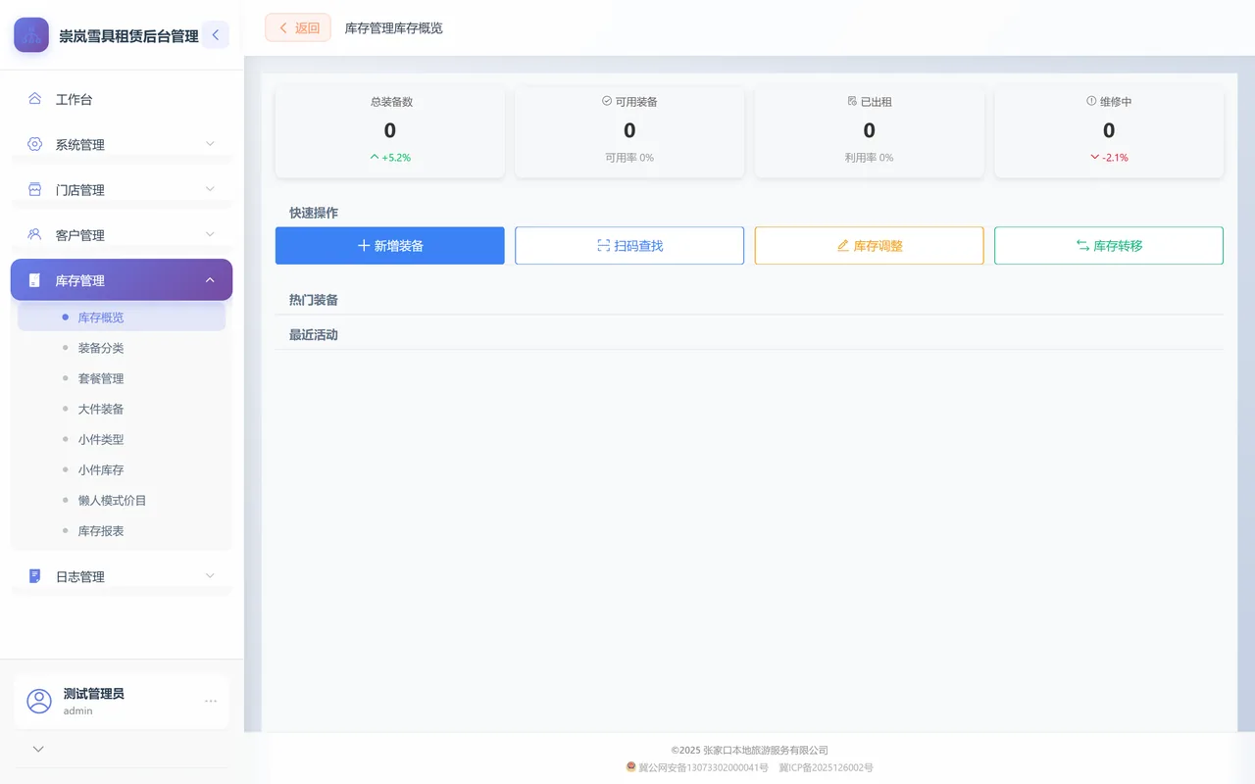Click the purple app logo icon

tap(31, 35)
